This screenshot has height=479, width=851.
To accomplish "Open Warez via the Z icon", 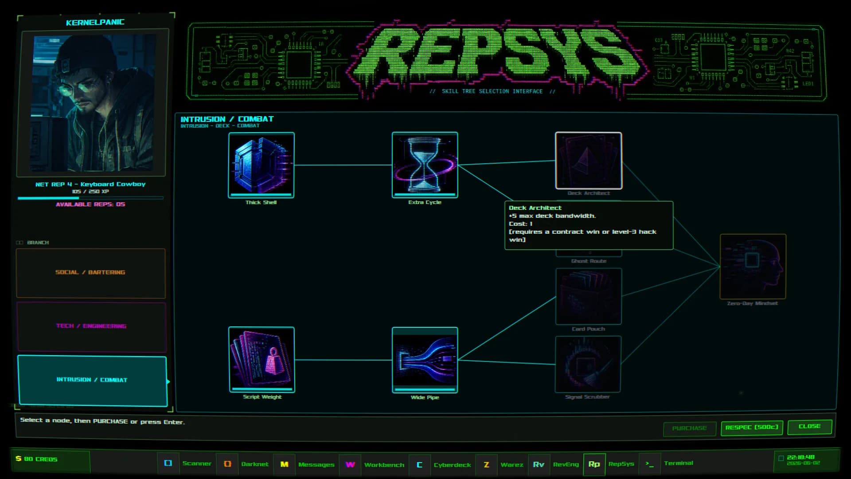I will tap(486, 465).
